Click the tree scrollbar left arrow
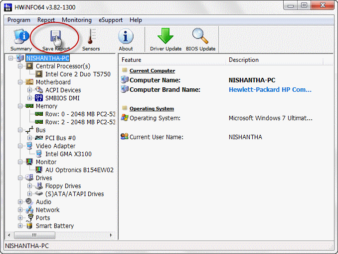 pos(9,235)
